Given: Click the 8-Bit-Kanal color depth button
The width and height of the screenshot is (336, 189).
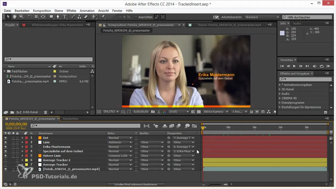Looking at the screenshot, I should point(30,112).
